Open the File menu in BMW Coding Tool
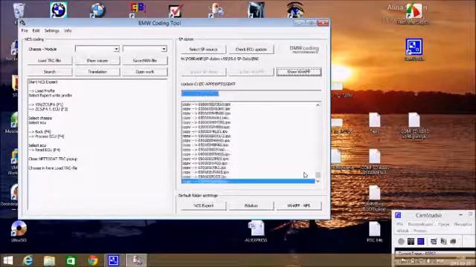The width and height of the screenshot is (476, 267). [x=25, y=30]
